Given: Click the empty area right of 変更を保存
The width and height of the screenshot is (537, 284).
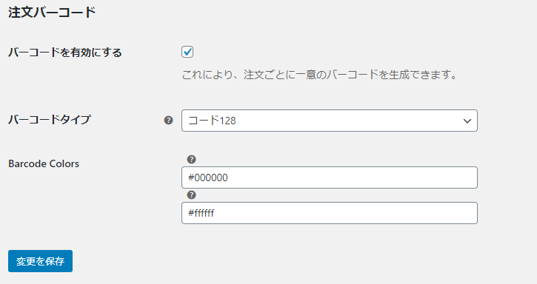Looking at the screenshot, I should click(x=274, y=261).
